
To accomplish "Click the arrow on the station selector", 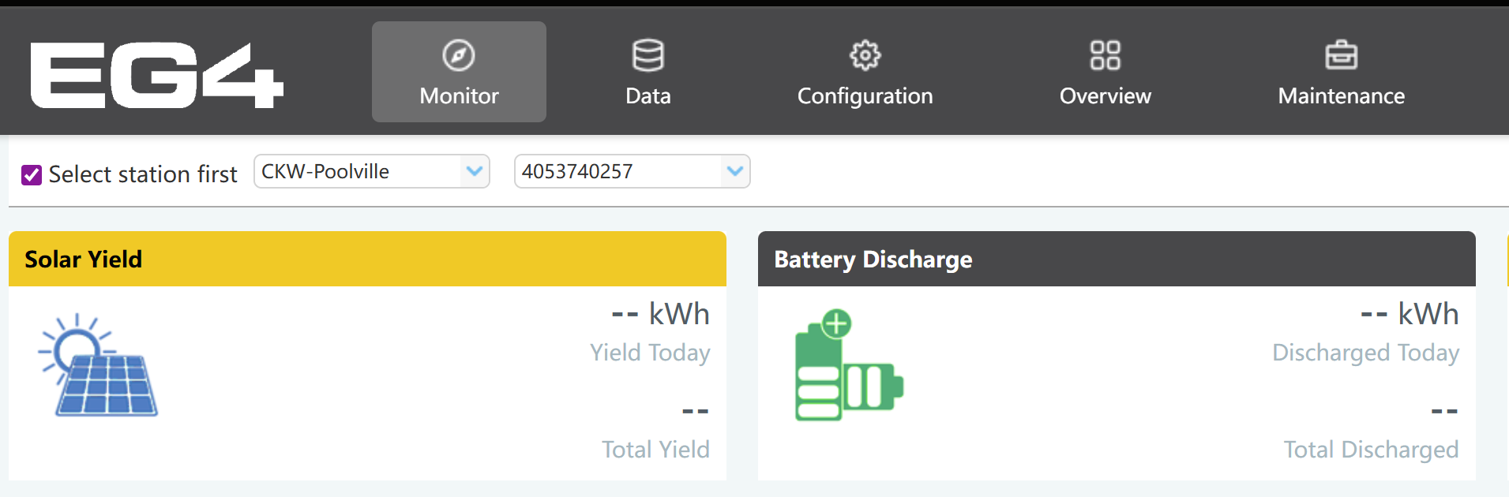I will tap(474, 171).
